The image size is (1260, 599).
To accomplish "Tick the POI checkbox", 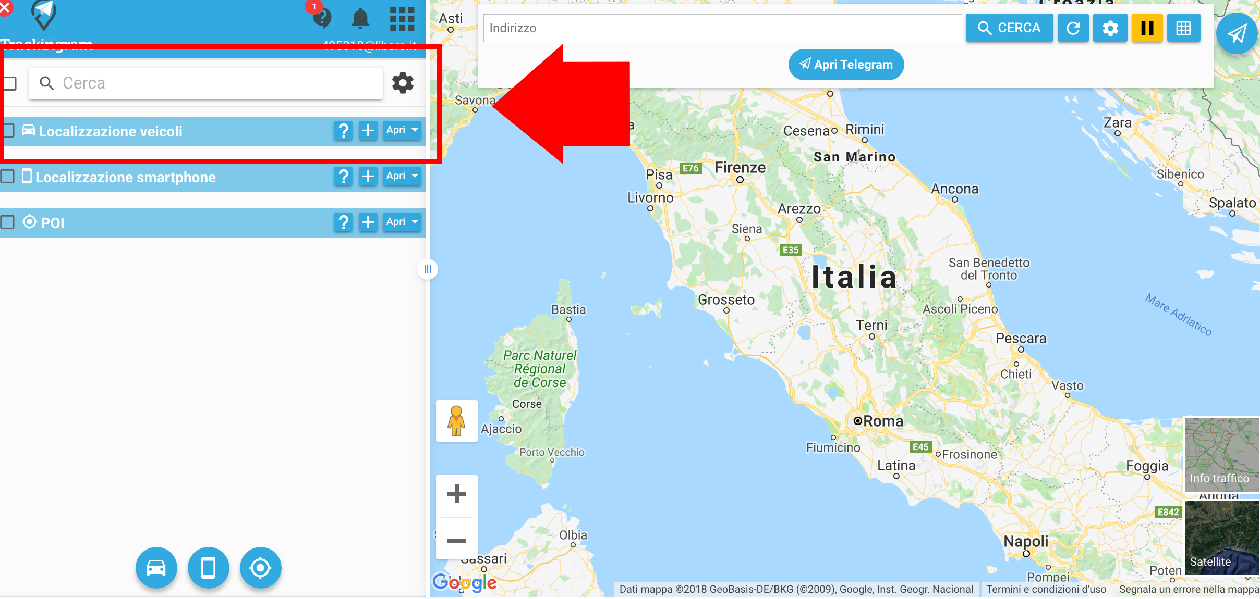I will (x=7, y=222).
